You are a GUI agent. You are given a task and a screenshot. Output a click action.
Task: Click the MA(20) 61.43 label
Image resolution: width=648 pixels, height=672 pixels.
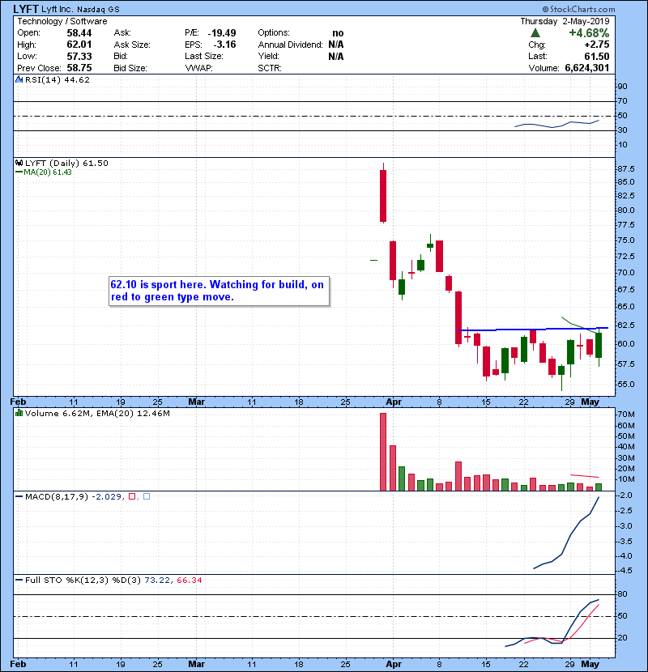[x=48, y=172]
